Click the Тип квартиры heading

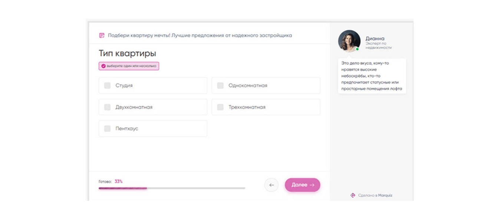[x=127, y=53]
